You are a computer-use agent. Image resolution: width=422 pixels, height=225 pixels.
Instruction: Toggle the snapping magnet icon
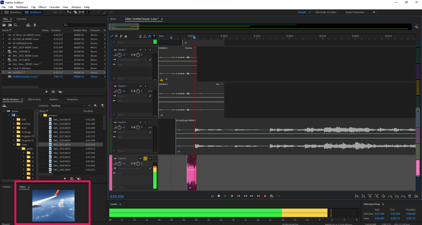(150, 36)
